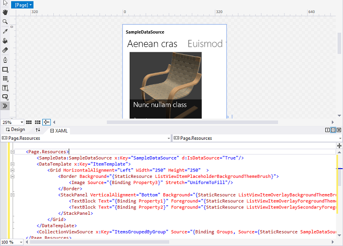The width and height of the screenshot is (343, 246).
Task: Choose the Pen tool
Action: pos(5,60)
